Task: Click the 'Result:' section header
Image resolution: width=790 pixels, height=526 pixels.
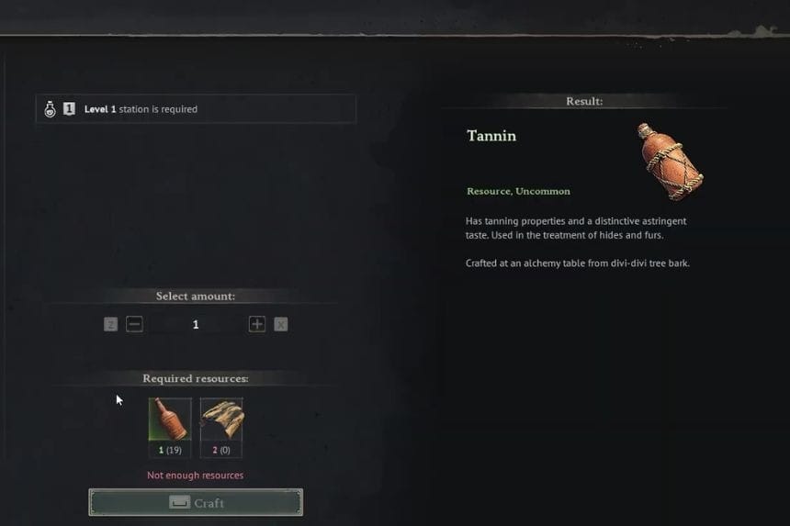Action: coord(584,101)
